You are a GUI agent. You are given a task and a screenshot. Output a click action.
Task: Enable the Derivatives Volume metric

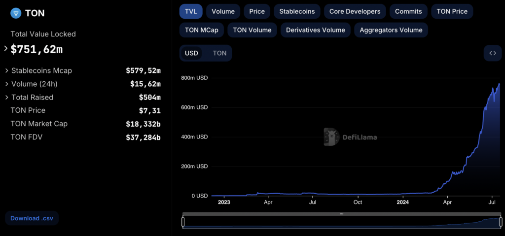click(316, 30)
